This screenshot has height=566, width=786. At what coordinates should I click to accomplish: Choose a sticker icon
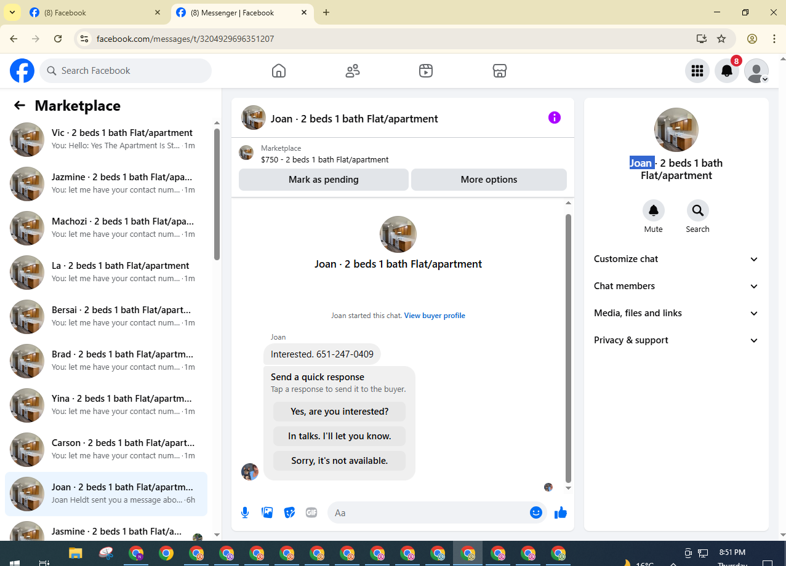pos(289,512)
